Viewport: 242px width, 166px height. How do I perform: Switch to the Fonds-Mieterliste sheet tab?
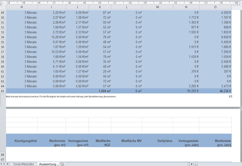[x=24, y=164]
